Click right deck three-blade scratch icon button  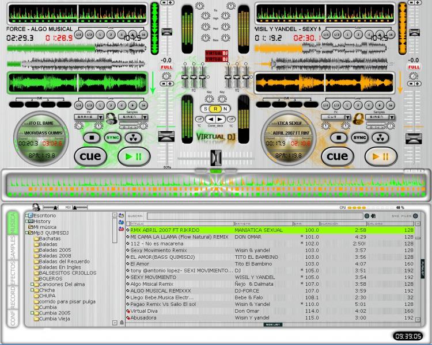click(x=381, y=138)
